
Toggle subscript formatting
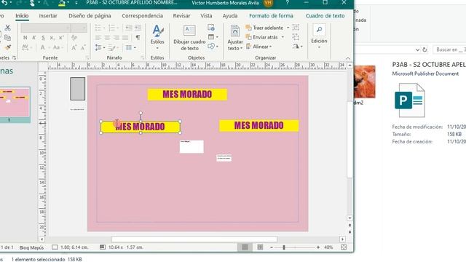point(52,38)
